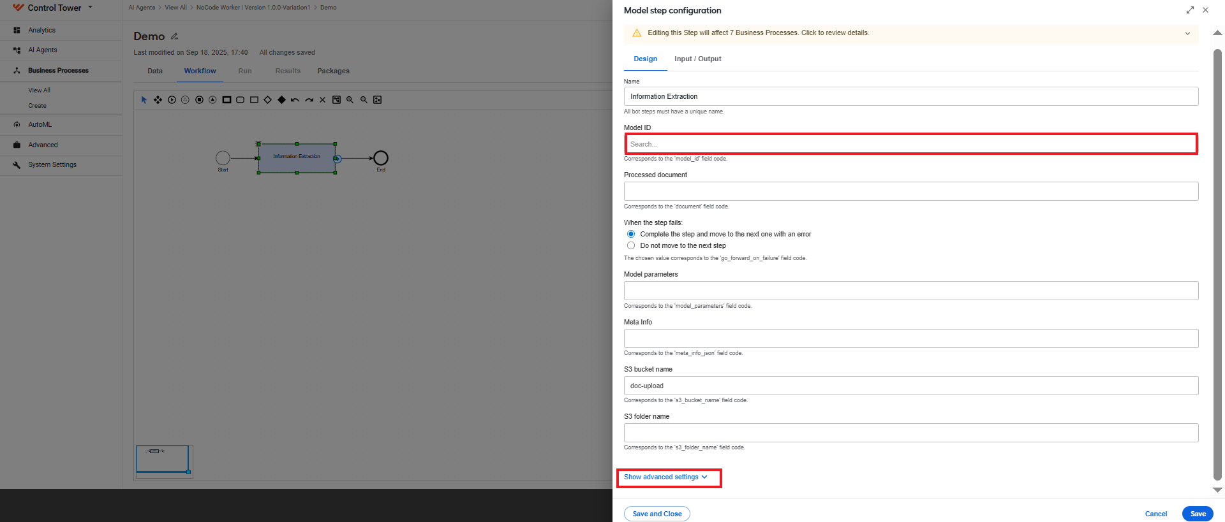This screenshot has height=522, width=1225.
Task: Zoom out on the workflow canvas
Action: pyautogui.click(x=364, y=100)
